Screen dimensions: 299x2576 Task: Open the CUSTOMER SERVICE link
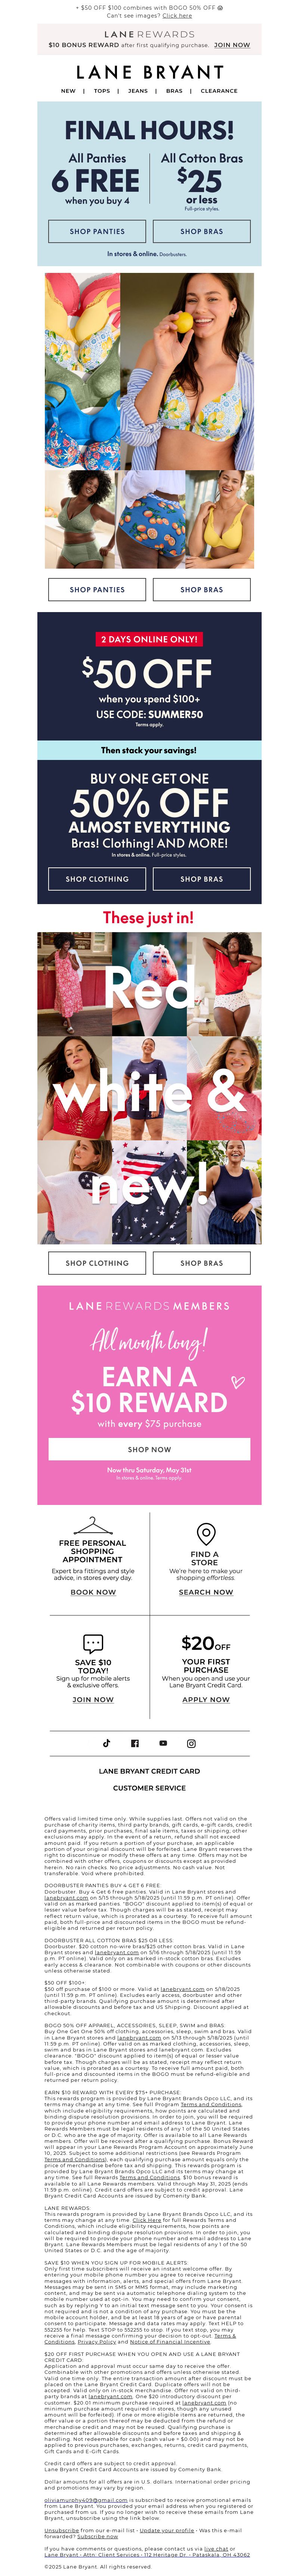149,1788
